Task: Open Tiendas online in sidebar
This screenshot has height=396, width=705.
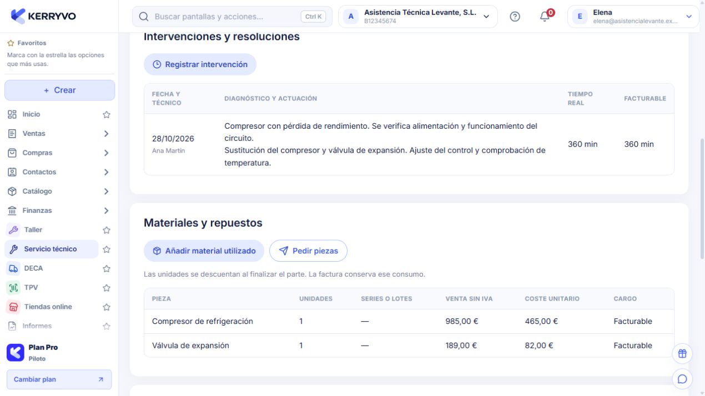Action: [x=52, y=307]
